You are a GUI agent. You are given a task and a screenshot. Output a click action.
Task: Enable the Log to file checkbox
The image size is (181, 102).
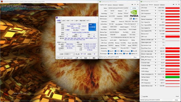[142, 97]
